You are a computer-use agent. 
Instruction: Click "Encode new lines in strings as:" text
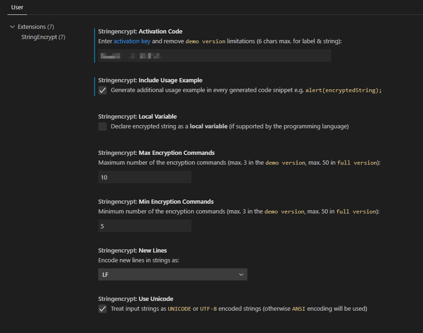pyautogui.click(x=138, y=260)
